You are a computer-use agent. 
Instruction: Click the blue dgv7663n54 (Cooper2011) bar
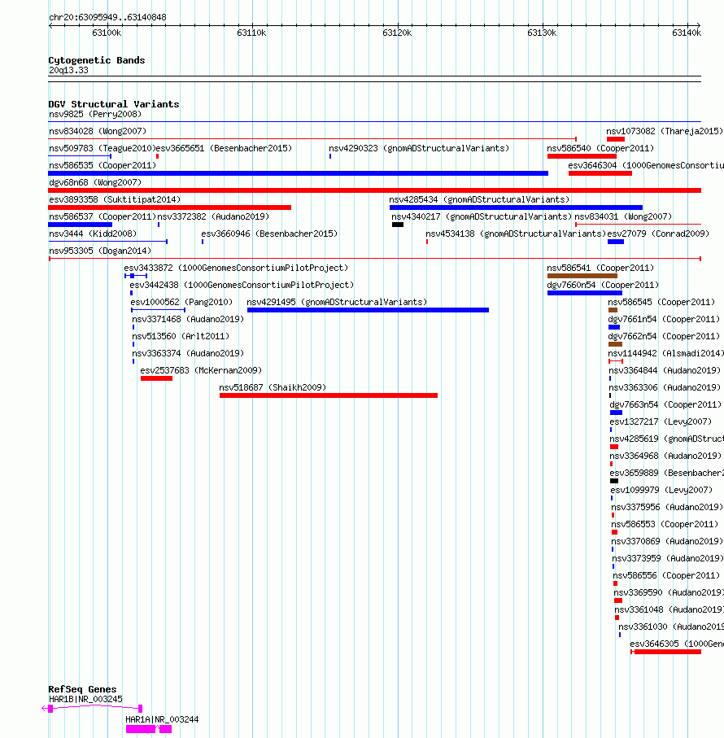click(616, 413)
